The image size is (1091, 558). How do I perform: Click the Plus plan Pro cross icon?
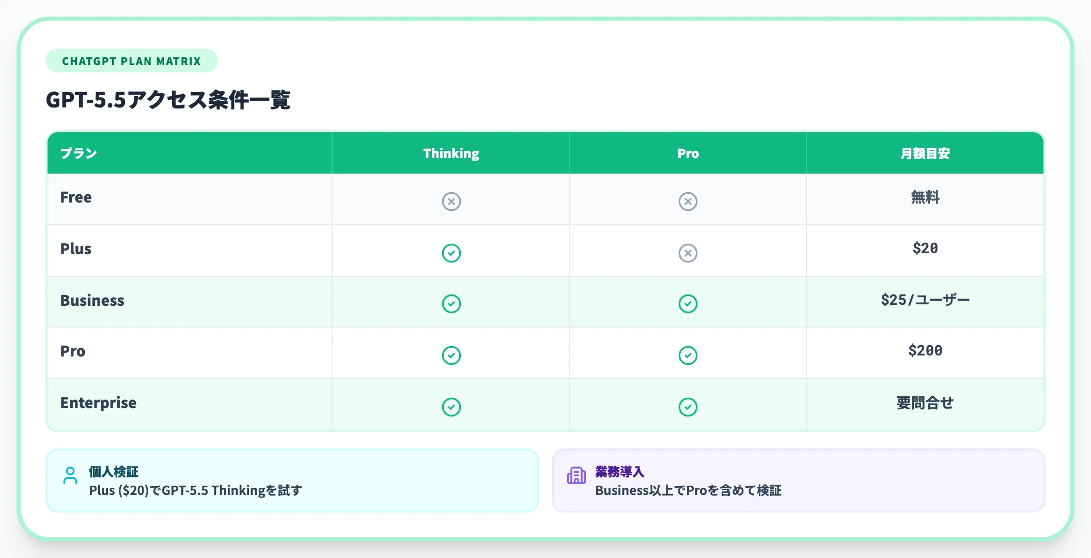click(x=688, y=253)
